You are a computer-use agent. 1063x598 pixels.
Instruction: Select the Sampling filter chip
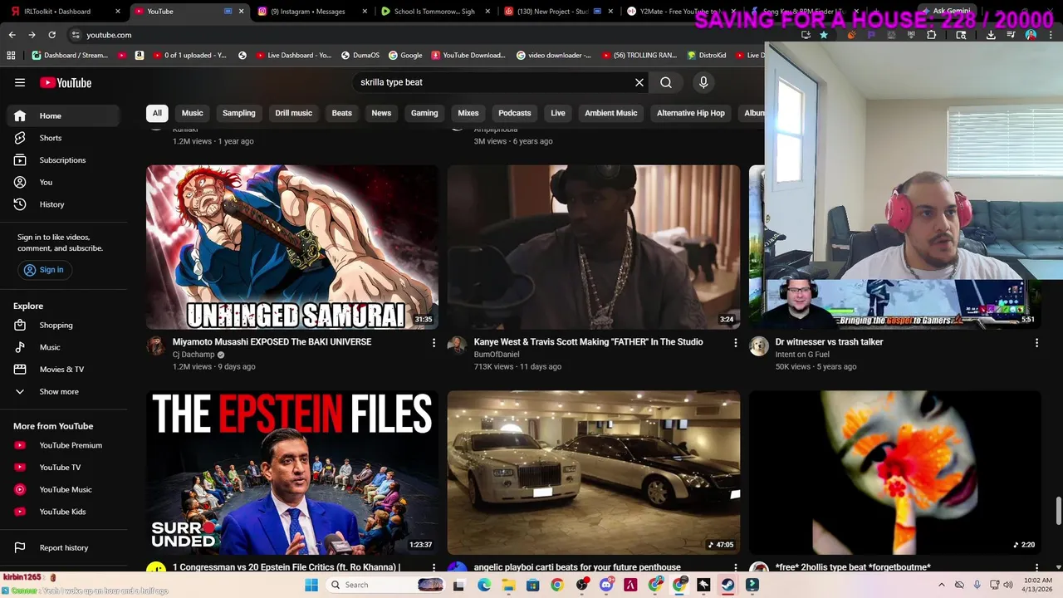239,113
